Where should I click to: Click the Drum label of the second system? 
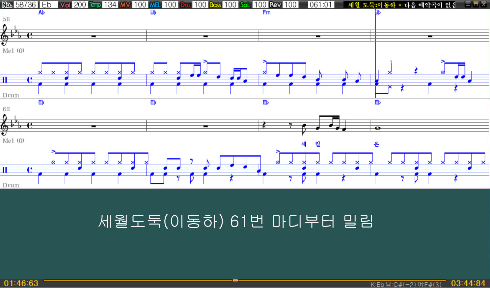[x=11, y=185]
